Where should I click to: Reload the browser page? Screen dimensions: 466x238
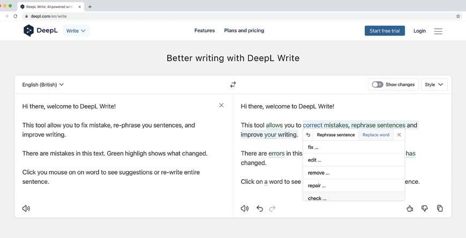tap(16, 17)
